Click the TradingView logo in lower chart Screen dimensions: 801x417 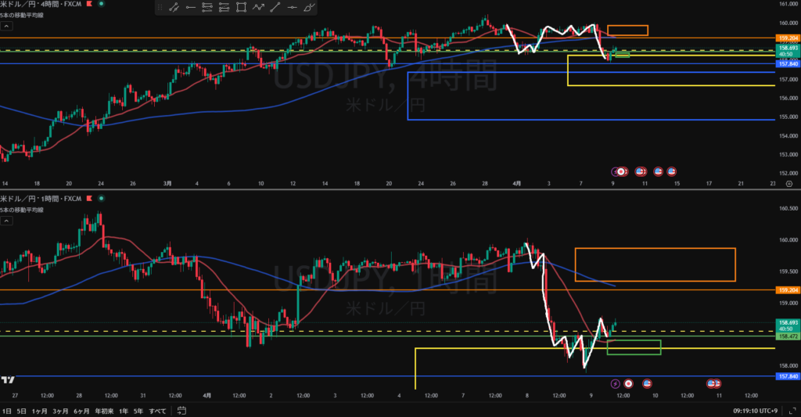[x=9, y=379]
